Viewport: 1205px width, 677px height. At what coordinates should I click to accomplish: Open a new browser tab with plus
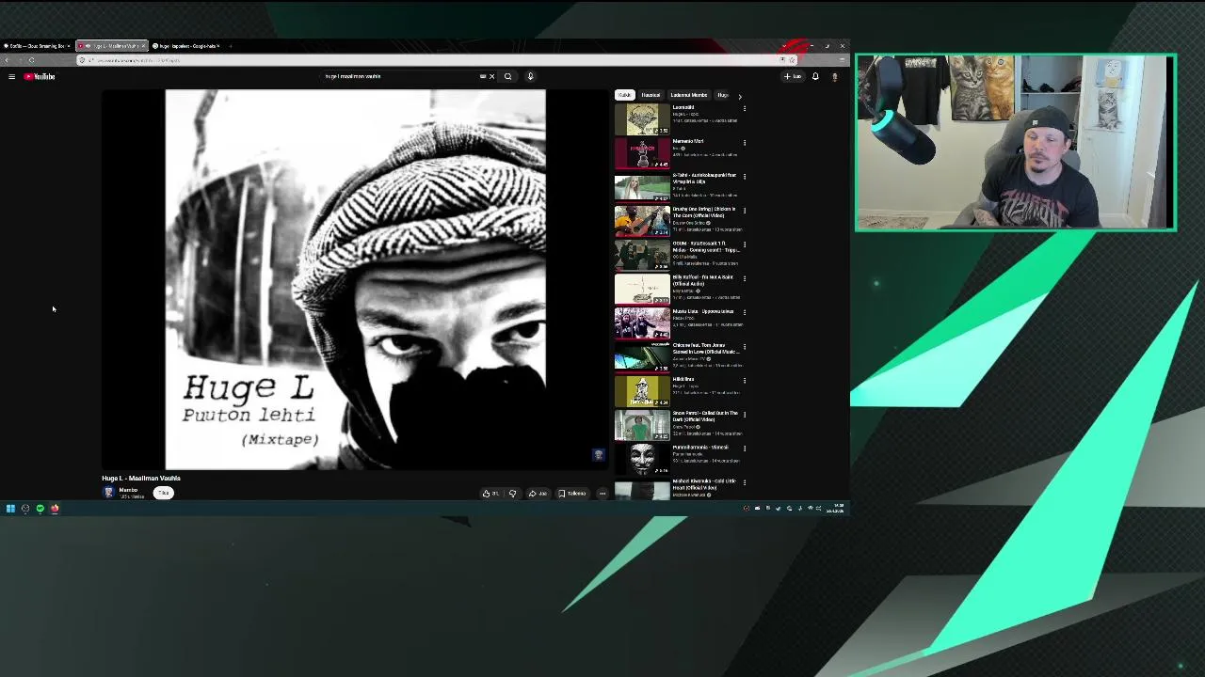coord(231,46)
